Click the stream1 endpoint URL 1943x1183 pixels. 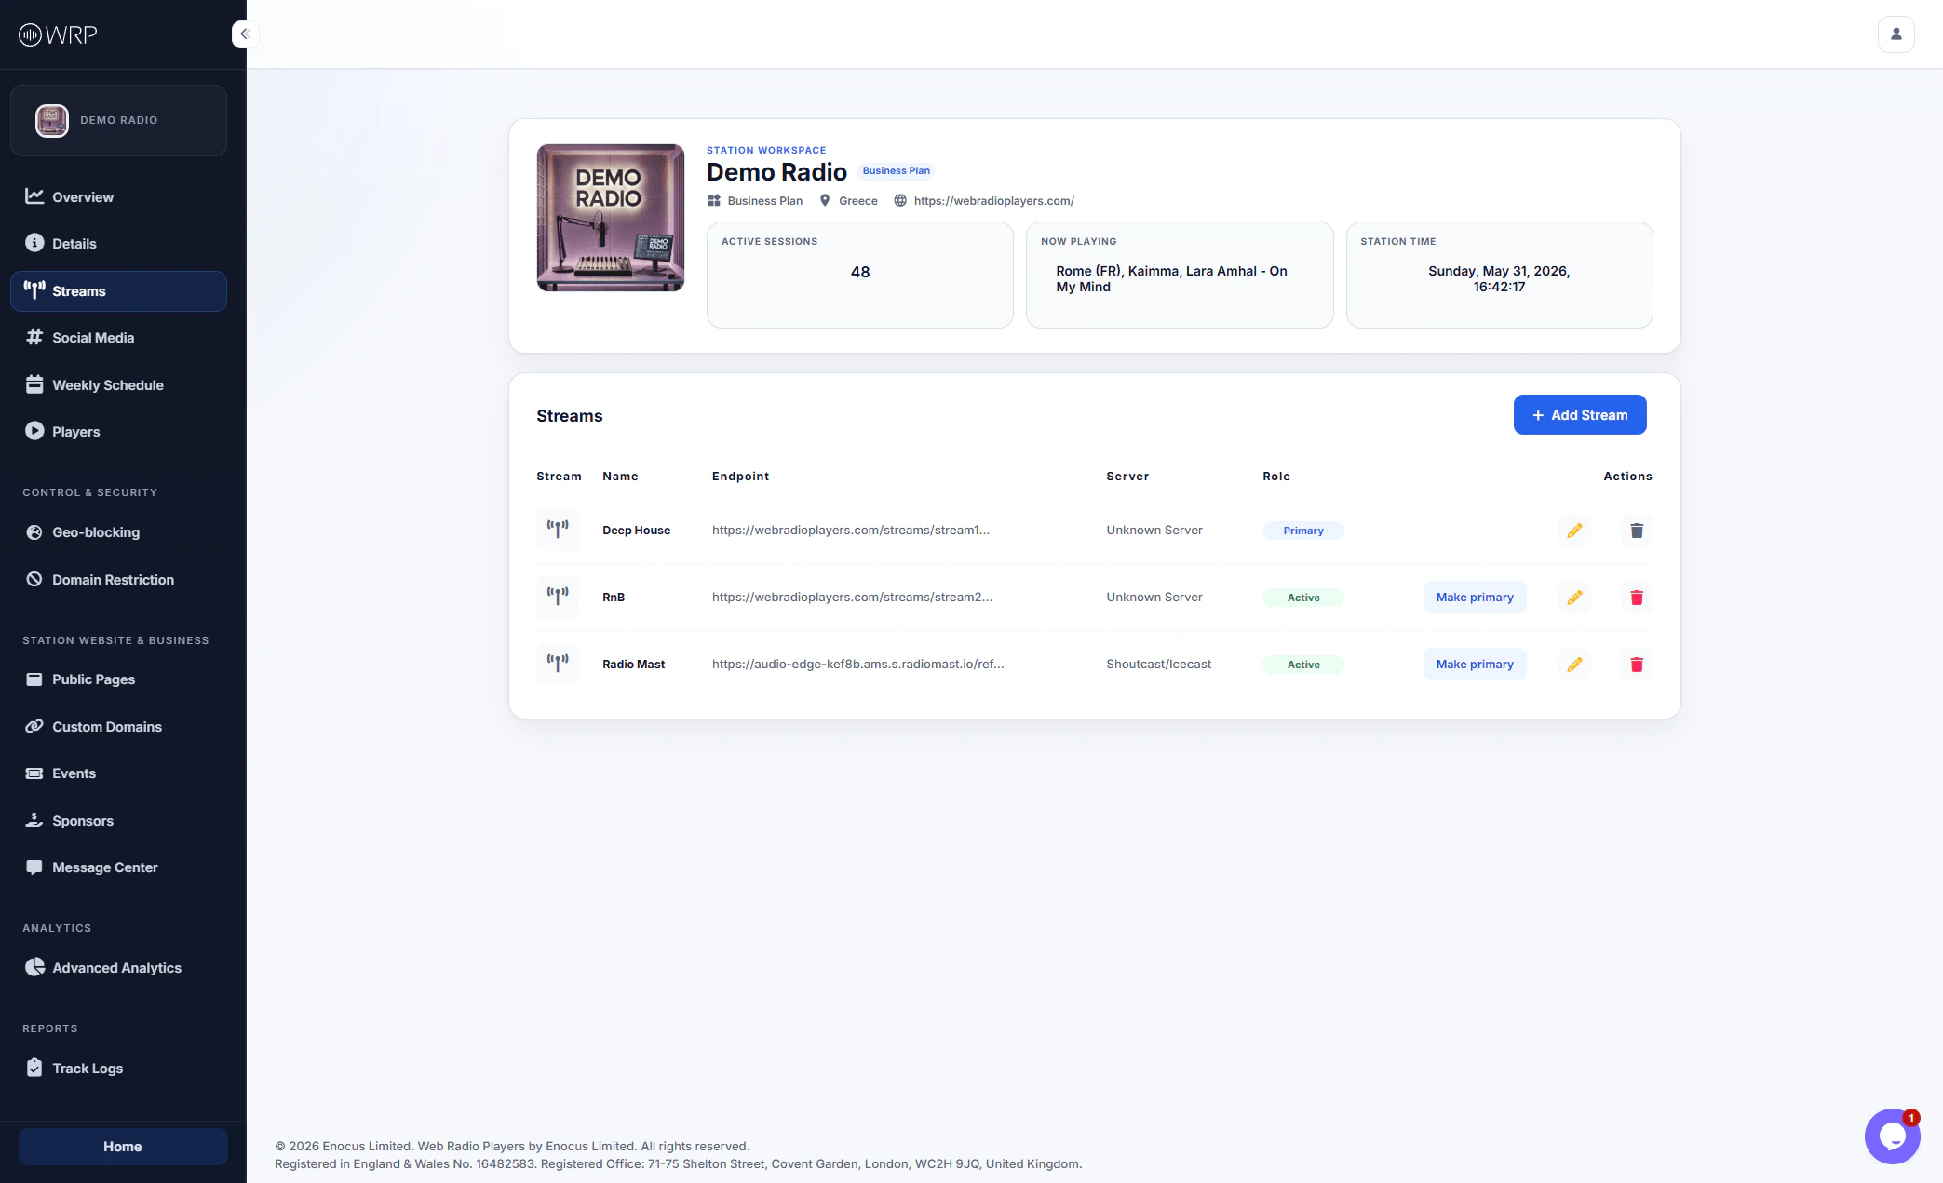coord(851,531)
